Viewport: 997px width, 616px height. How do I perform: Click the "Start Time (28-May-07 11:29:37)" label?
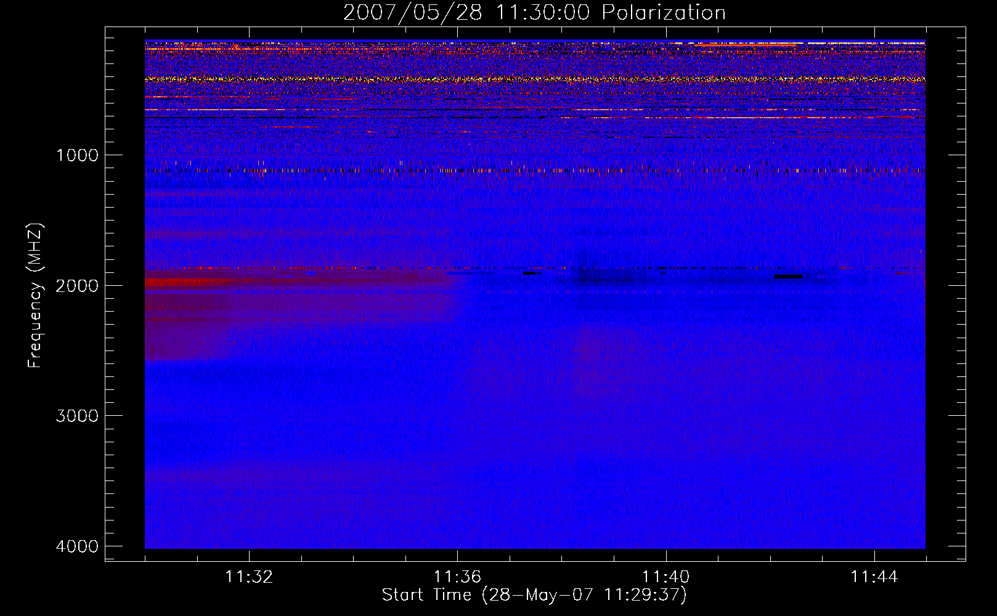pyautogui.click(x=534, y=595)
